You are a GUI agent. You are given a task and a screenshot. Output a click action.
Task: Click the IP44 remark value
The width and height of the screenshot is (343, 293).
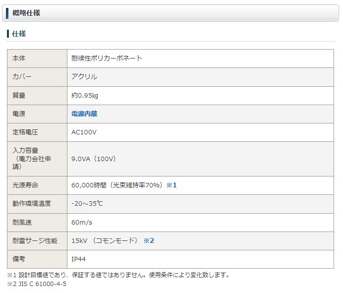[79, 259]
